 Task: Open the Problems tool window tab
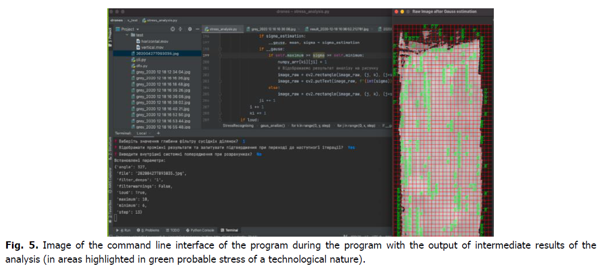coord(149,230)
